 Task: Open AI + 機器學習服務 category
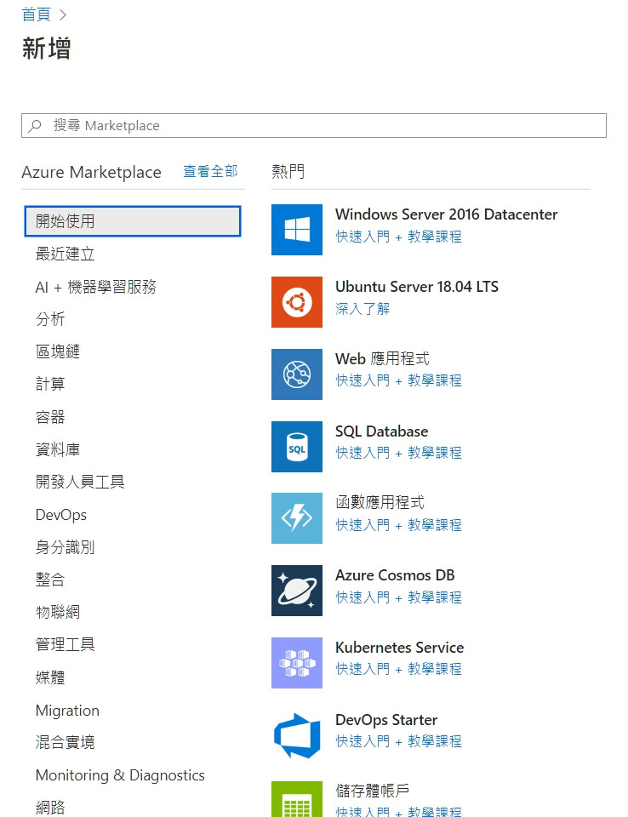(x=96, y=287)
